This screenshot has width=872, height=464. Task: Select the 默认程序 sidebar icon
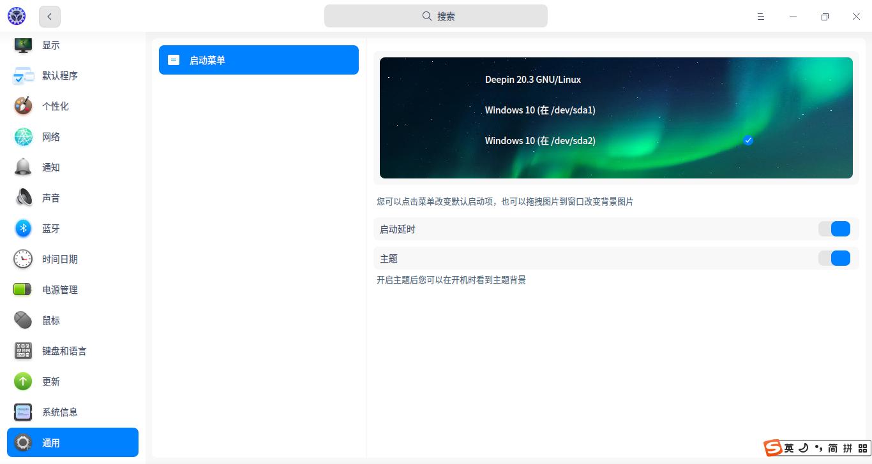(x=23, y=75)
